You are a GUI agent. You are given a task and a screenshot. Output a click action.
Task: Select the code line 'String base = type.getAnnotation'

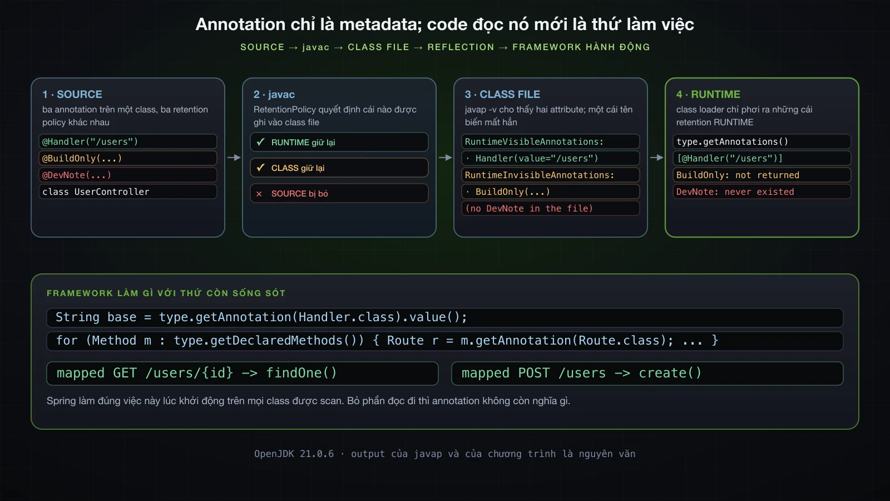pyautogui.click(x=445, y=317)
